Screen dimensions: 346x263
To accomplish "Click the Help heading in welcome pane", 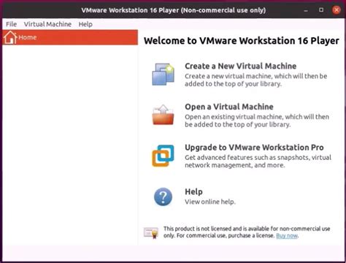I will point(193,191).
